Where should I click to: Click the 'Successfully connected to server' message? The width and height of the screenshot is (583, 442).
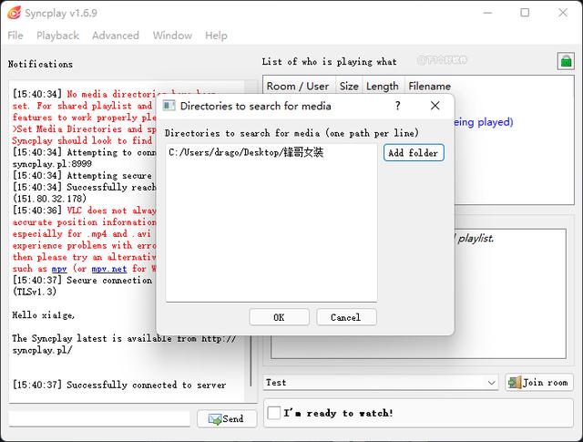[x=146, y=385]
